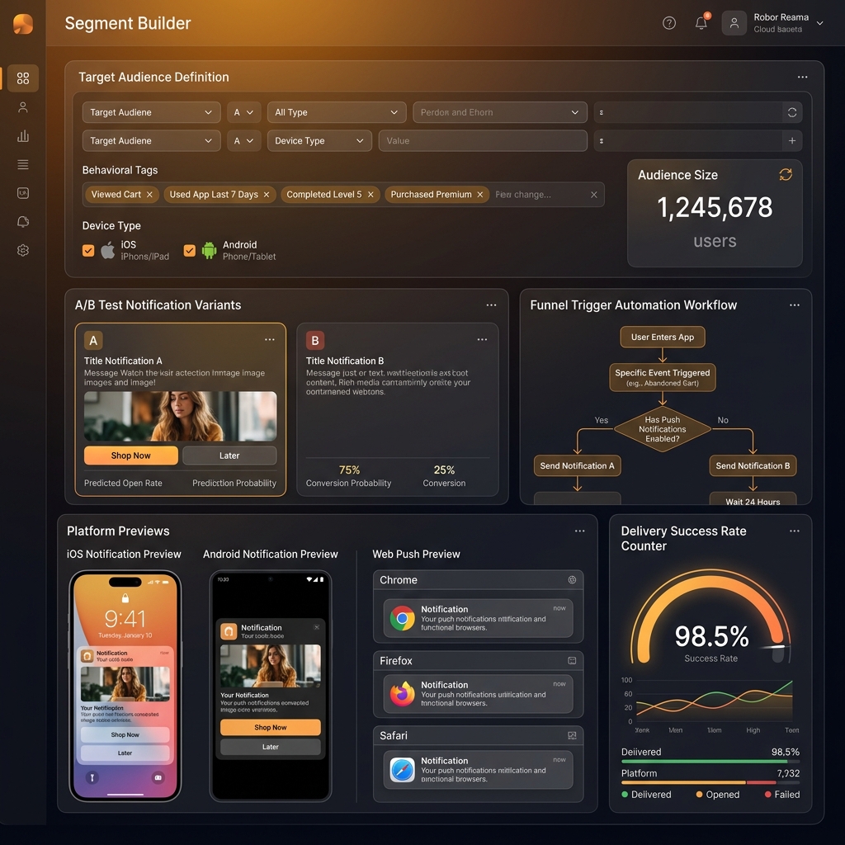
Task: Select the Has Push Notifications Enabled decision node
Action: (x=663, y=429)
